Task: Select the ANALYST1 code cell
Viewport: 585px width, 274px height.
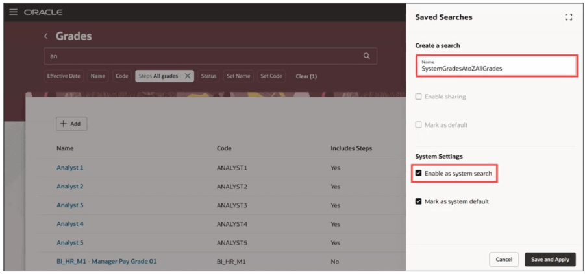Action: 232,168
